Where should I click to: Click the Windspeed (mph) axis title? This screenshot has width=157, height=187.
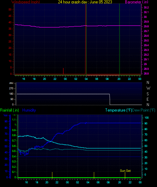tap(26, 2)
